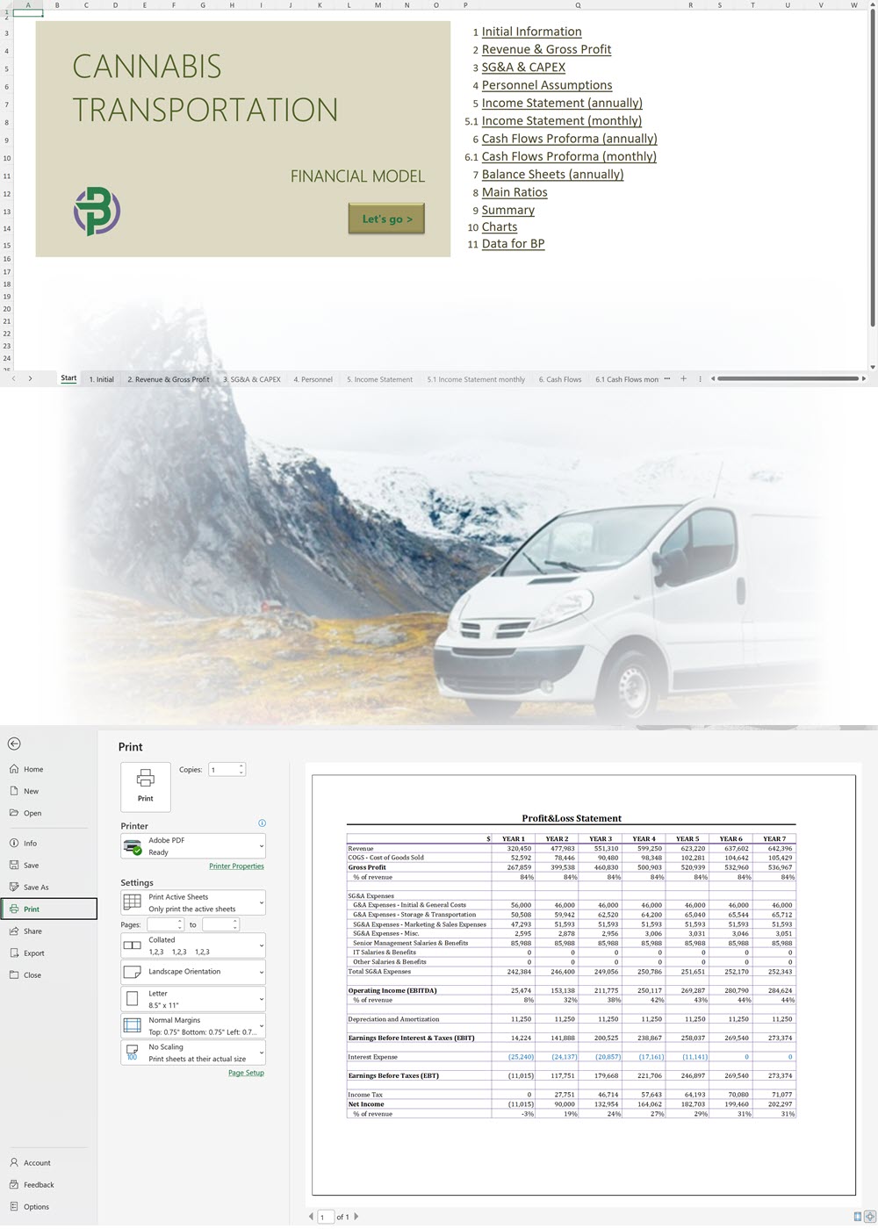The width and height of the screenshot is (878, 1229).
Task: Open Printer Properties link
Action: coord(236,866)
